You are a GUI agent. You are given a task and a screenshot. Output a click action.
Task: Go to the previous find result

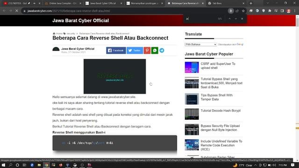(x=229, y=19)
